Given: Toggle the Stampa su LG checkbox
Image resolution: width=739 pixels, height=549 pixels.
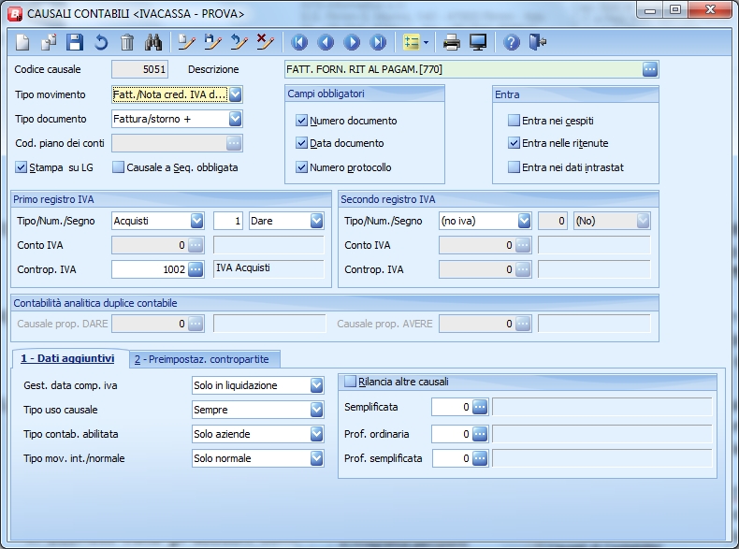Looking at the screenshot, I should pyautogui.click(x=22, y=167).
